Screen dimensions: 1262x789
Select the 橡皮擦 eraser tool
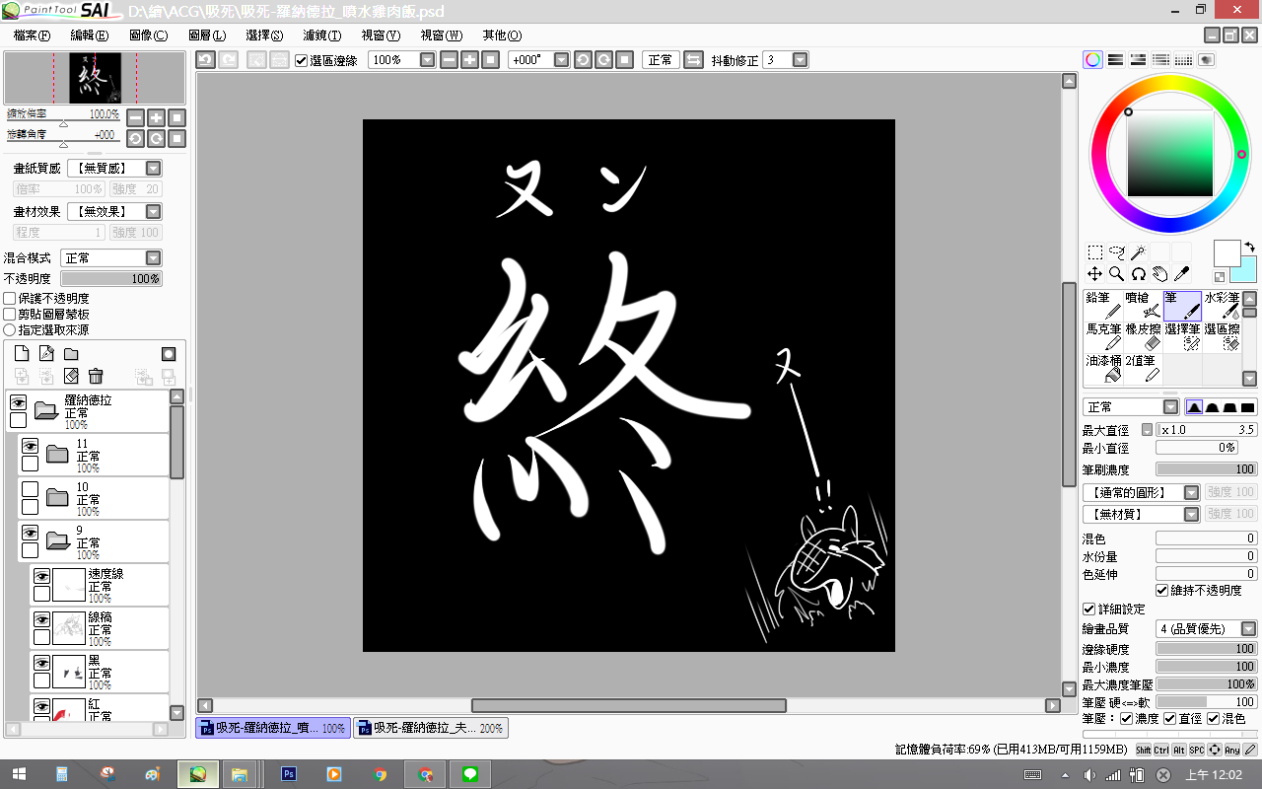click(1143, 337)
